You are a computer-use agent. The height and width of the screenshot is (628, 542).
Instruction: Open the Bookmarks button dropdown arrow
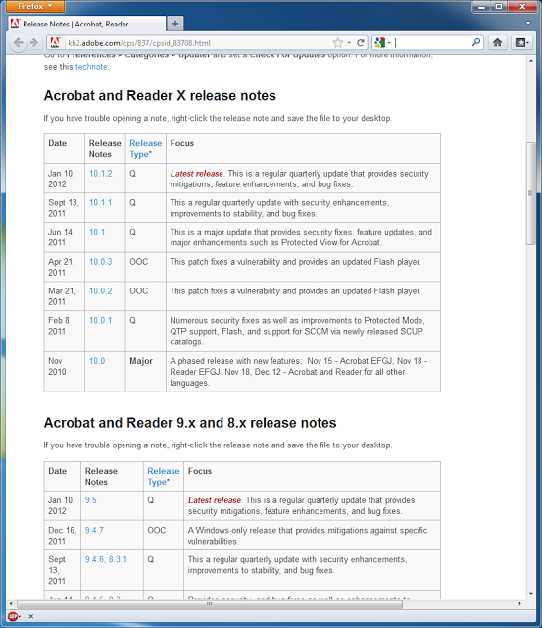pyautogui.click(x=527, y=43)
